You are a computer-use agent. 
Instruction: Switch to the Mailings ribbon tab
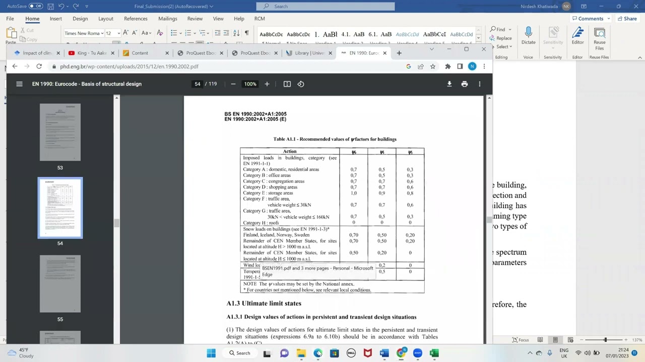pyautogui.click(x=168, y=19)
